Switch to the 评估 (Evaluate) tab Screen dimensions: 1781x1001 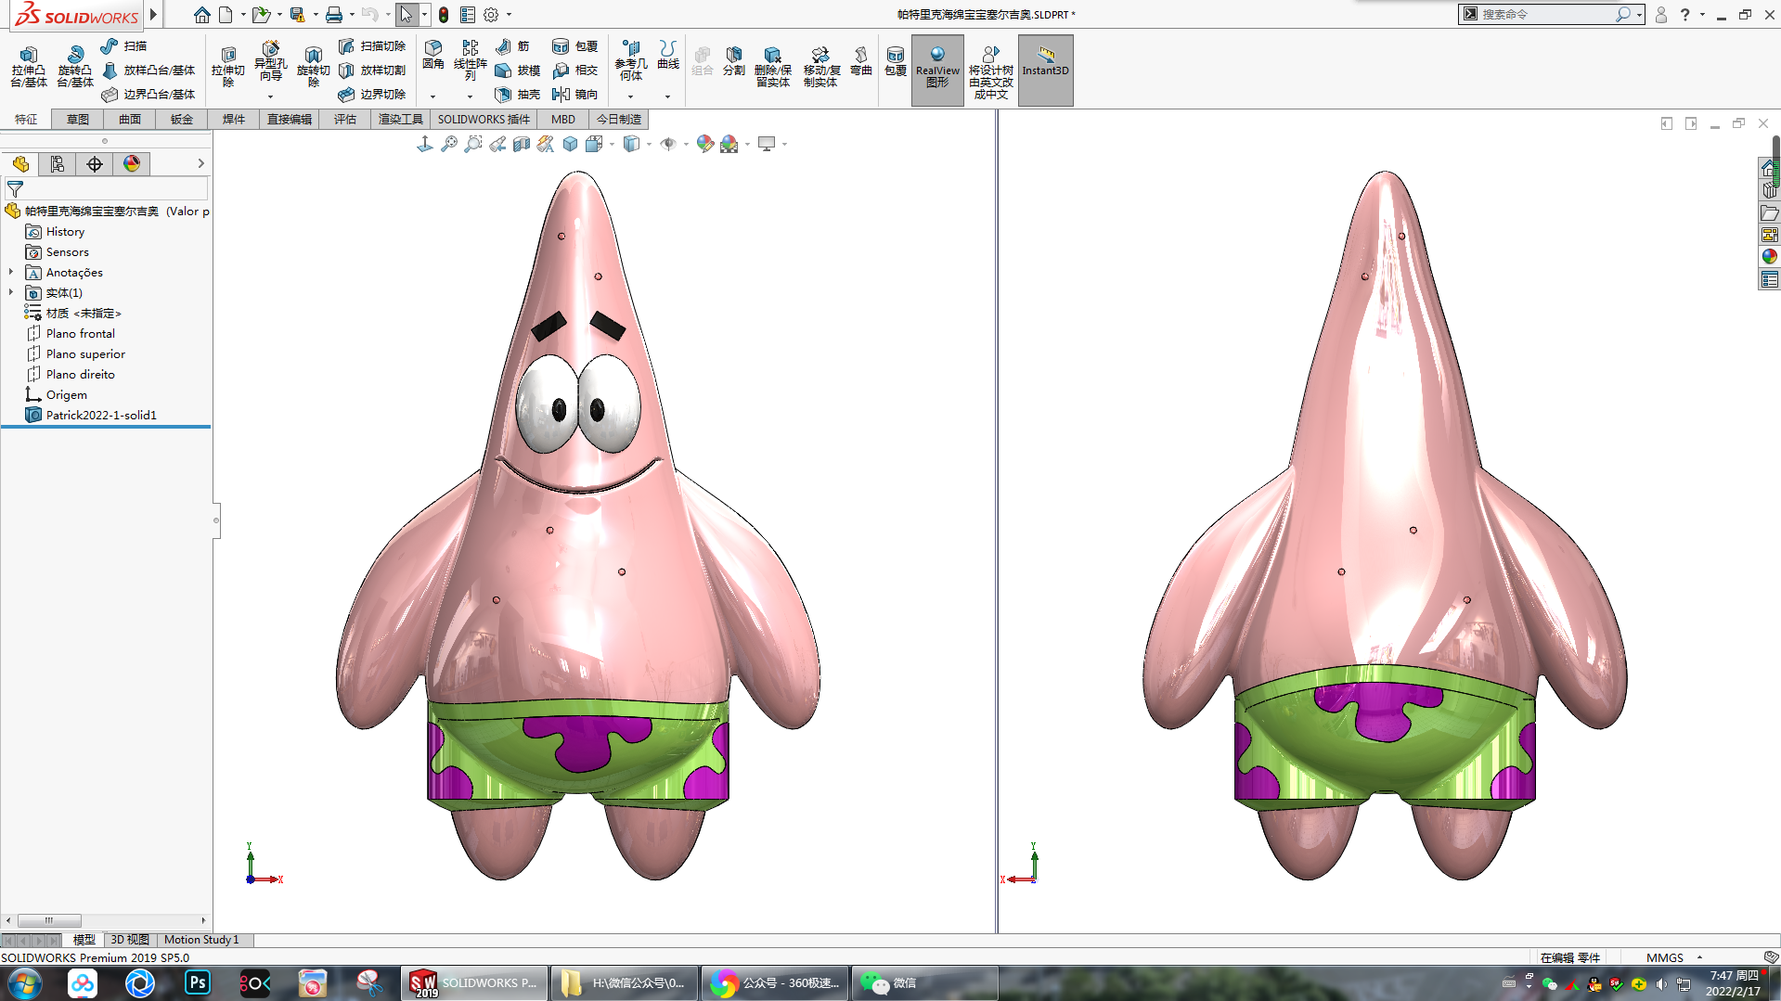345,119
